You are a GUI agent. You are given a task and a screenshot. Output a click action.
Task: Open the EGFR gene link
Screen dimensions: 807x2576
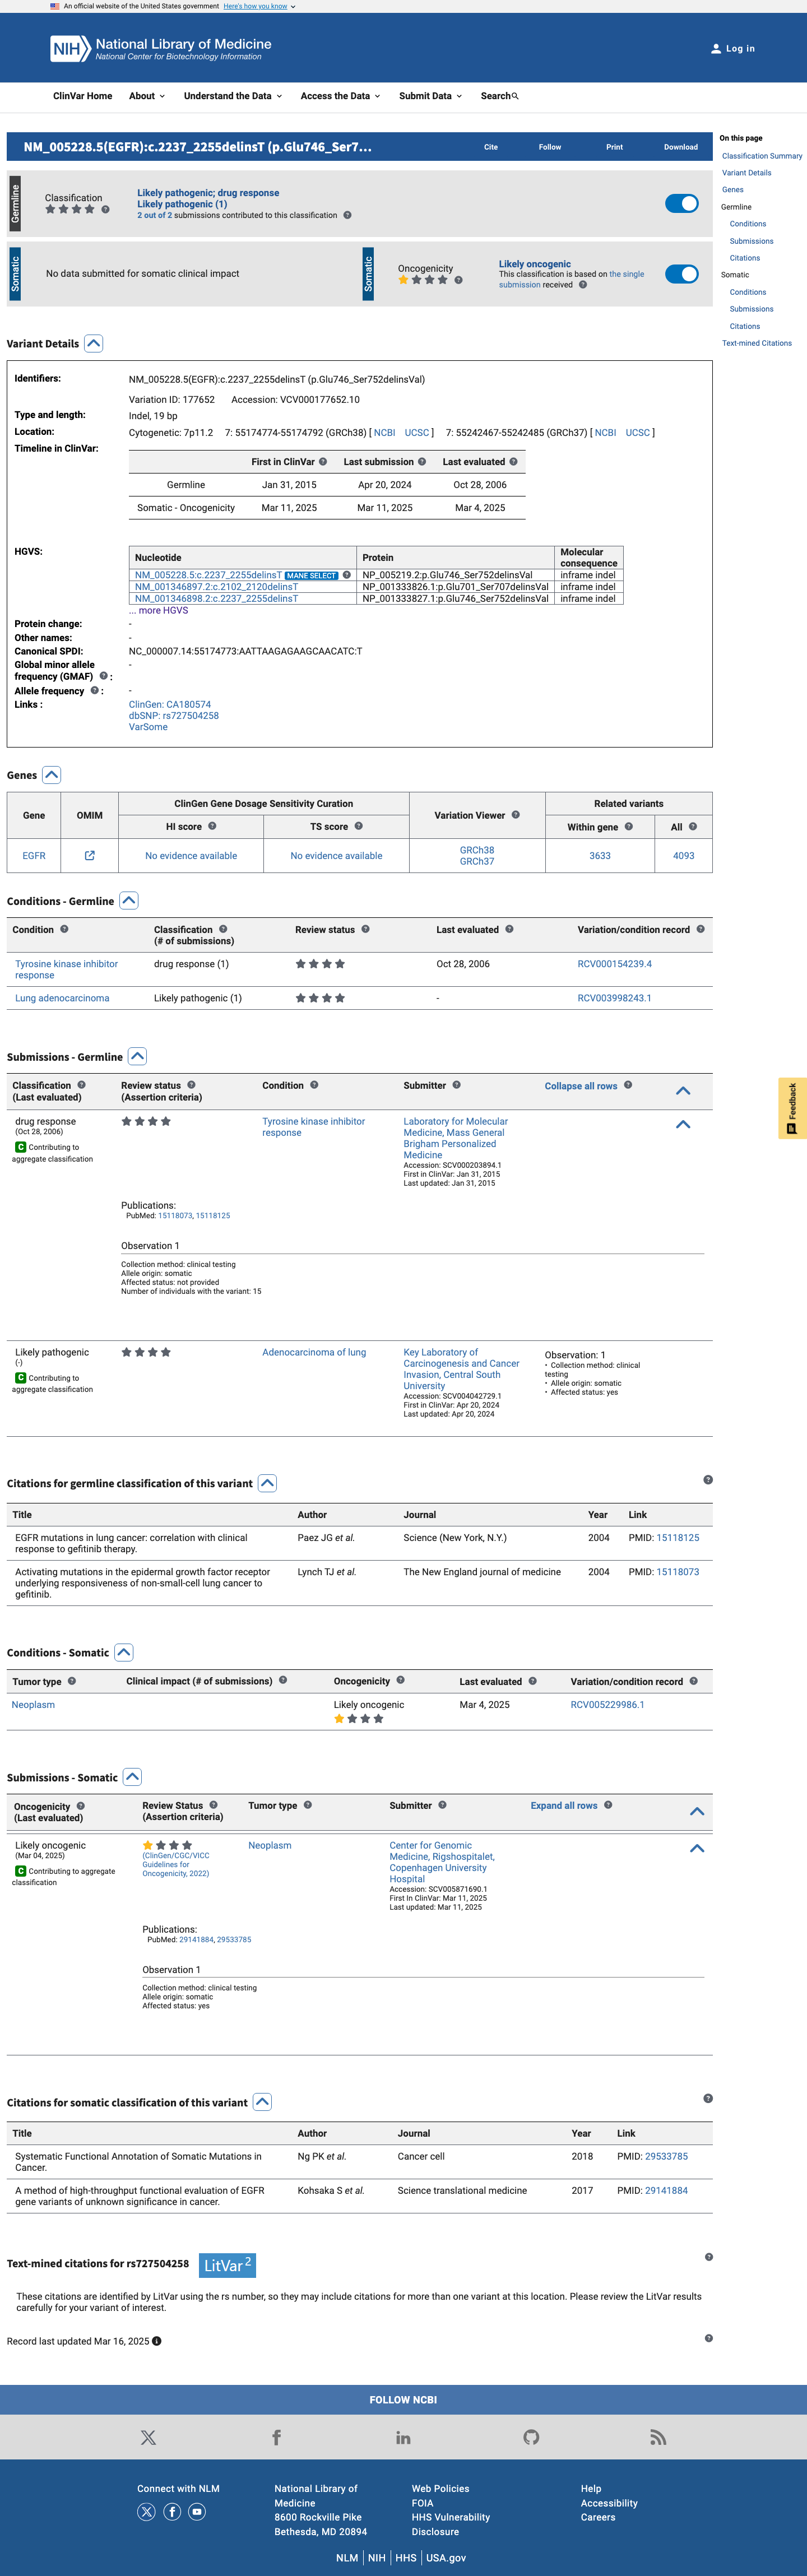click(x=34, y=856)
